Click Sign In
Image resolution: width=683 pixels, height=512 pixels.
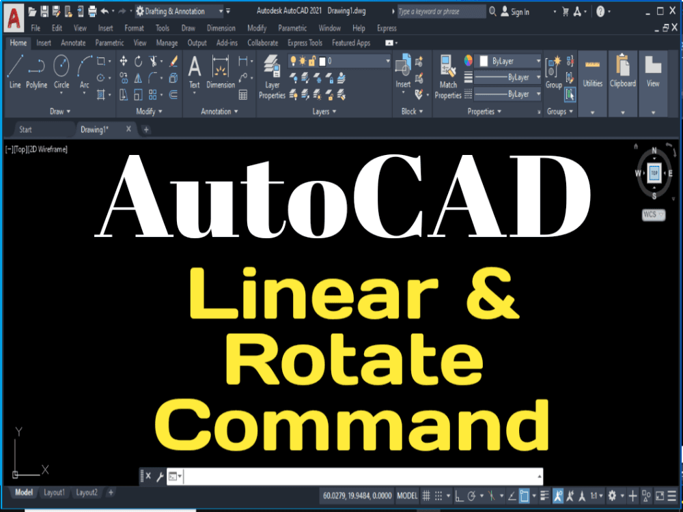(x=515, y=12)
